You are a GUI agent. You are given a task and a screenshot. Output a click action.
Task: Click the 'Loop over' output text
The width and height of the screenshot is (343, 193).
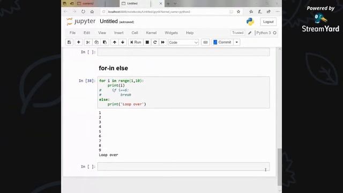pyautogui.click(x=108, y=155)
